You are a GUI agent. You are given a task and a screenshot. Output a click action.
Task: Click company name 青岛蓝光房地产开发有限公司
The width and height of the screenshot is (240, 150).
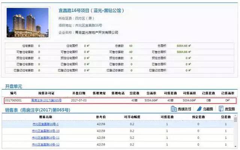(x=96, y=33)
